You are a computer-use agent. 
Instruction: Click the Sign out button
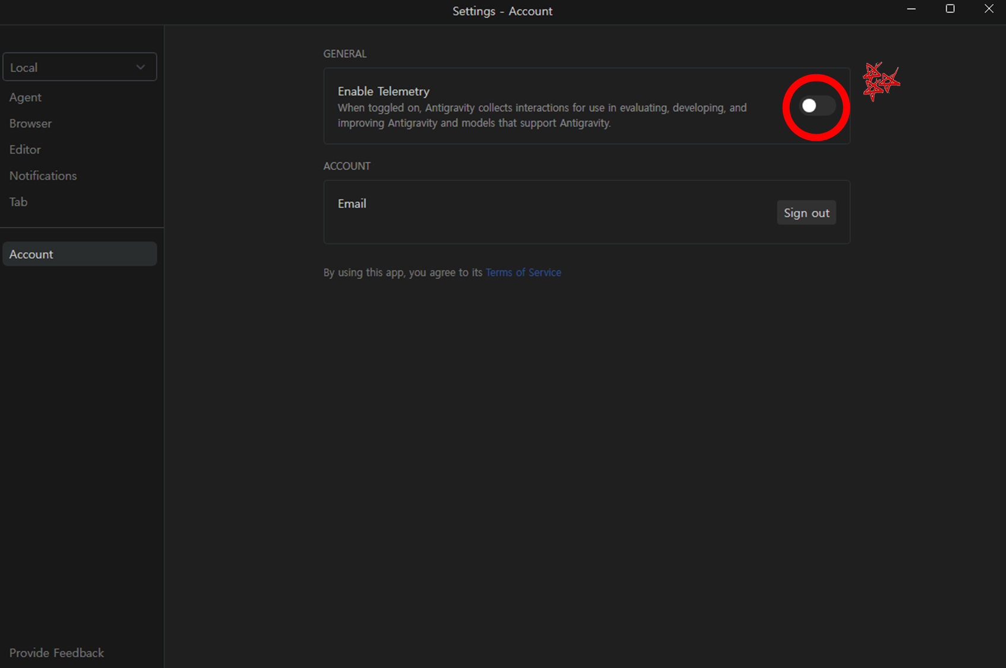(806, 213)
